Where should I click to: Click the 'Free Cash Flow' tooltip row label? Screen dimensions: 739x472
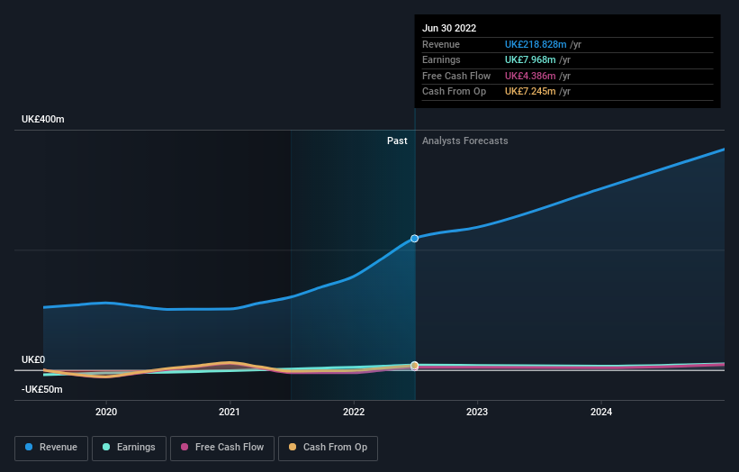[x=456, y=76]
